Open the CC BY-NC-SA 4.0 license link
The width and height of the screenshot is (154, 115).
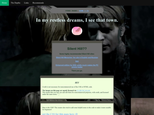(83, 91)
